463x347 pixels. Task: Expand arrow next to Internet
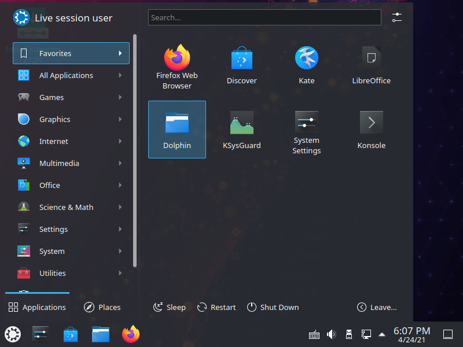coord(120,141)
